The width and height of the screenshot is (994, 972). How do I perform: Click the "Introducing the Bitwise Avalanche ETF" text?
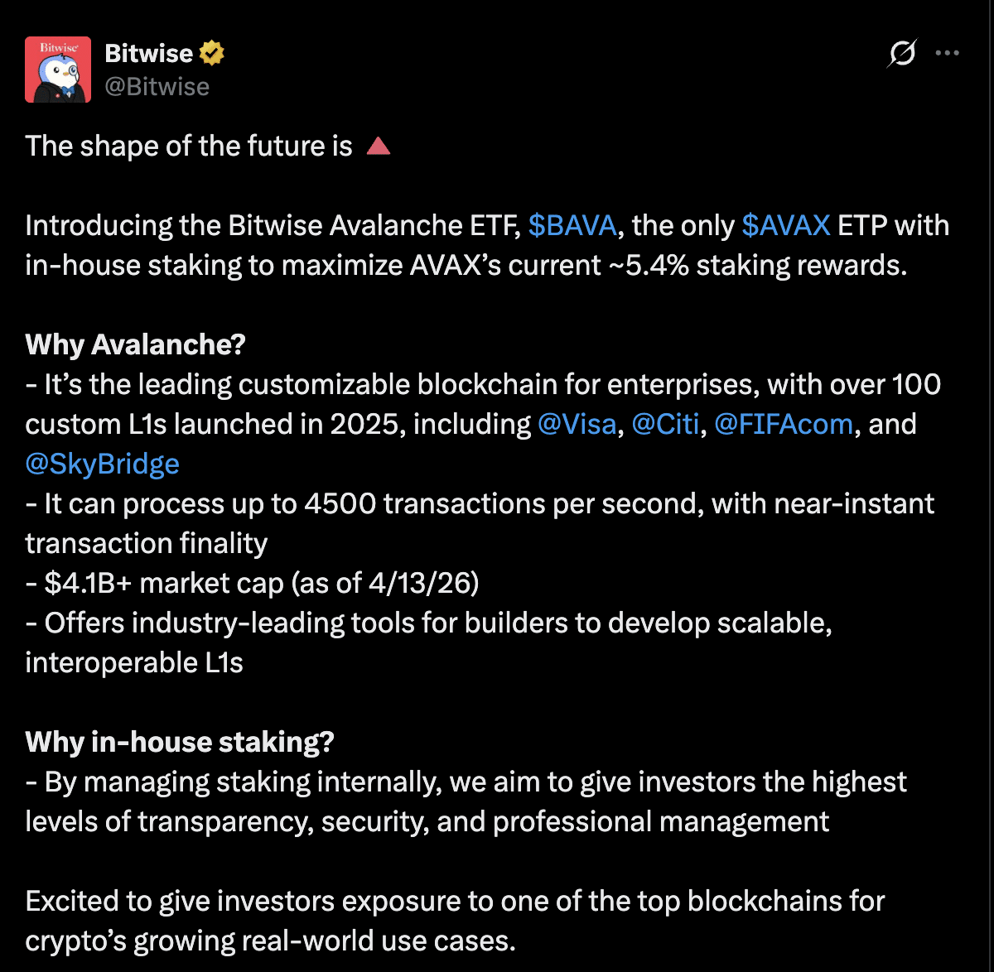273,225
